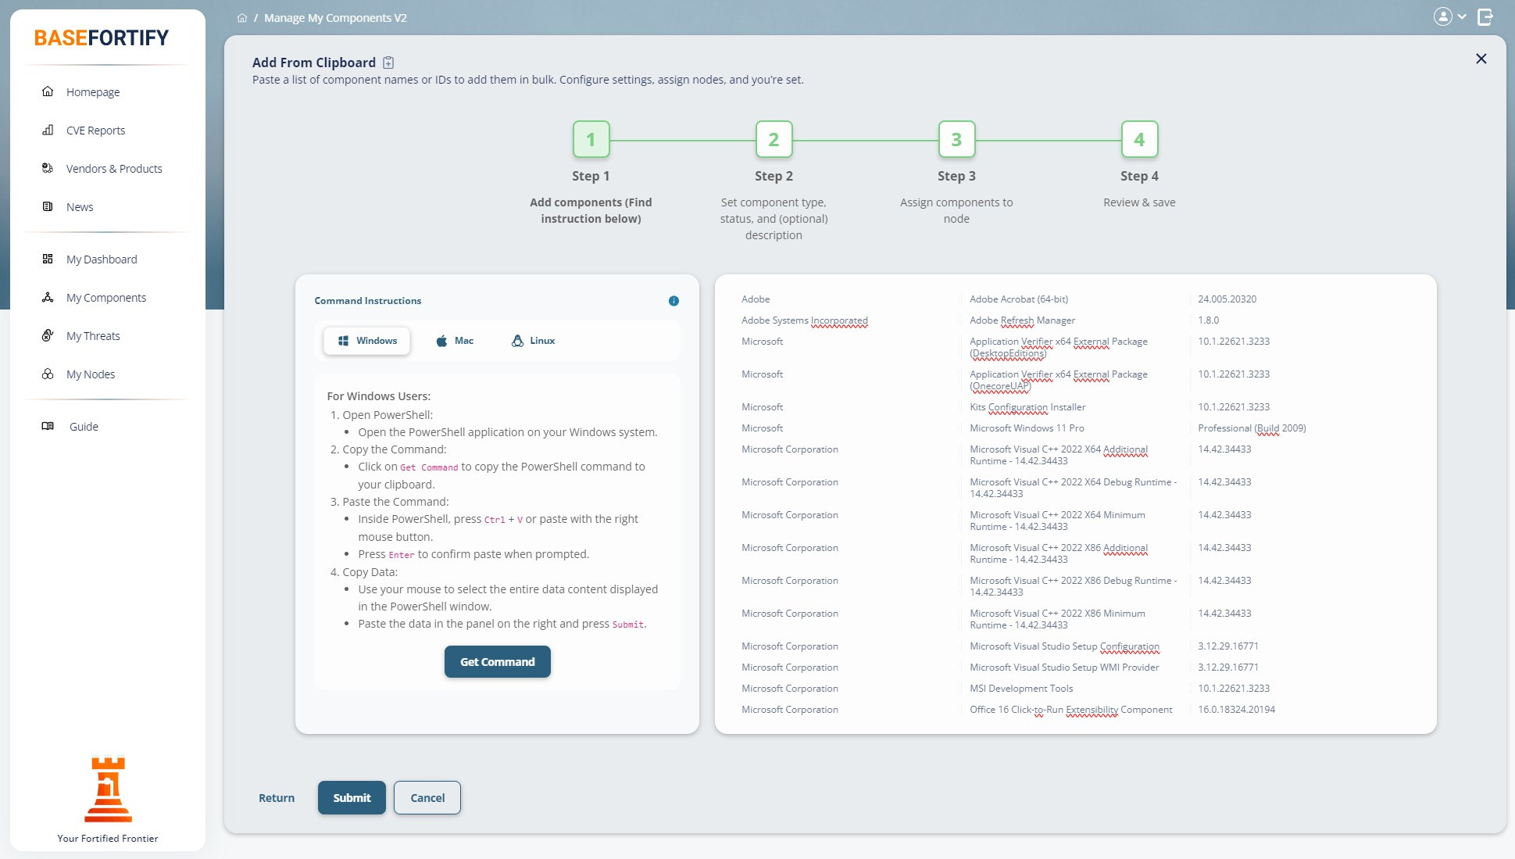Open CVE Reports bar chart icon
1515x859 pixels.
(48, 131)
